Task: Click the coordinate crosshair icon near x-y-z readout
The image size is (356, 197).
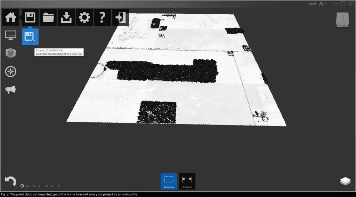Action: [x=22, y=186]
